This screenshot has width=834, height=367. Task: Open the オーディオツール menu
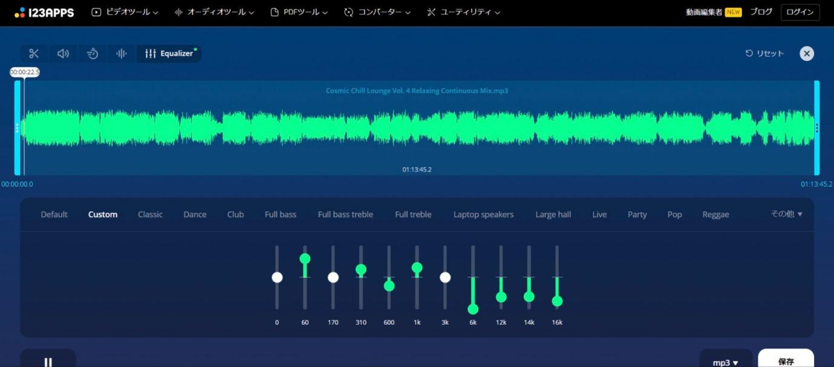click(x=214, y=12)
